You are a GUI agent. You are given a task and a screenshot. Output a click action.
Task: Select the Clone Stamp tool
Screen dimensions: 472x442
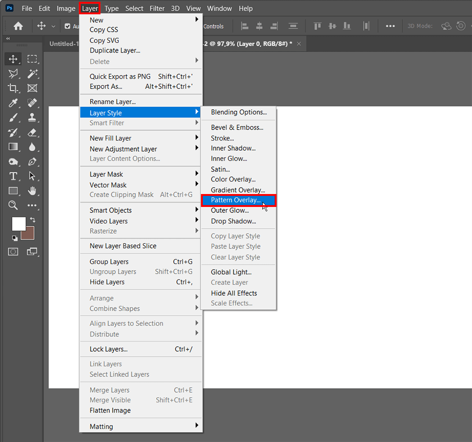click(32, 118)
